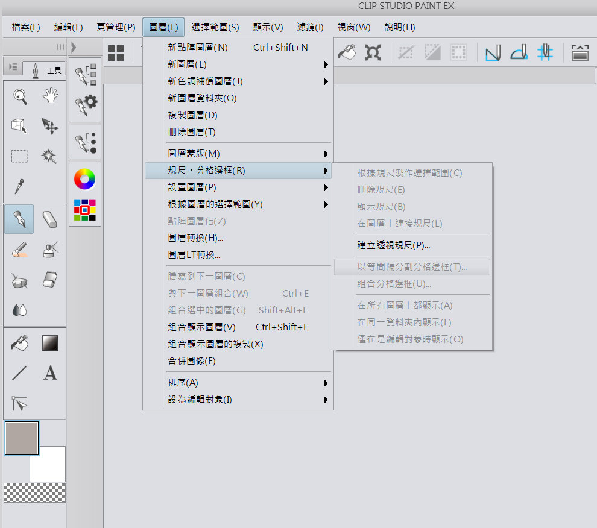This screenshot has height=528, width=597.
Task: Select the Brush tool
Action: [19, 250]
